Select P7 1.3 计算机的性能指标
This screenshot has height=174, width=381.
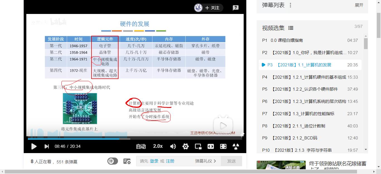pyautogui.click(x=310, y=113)
